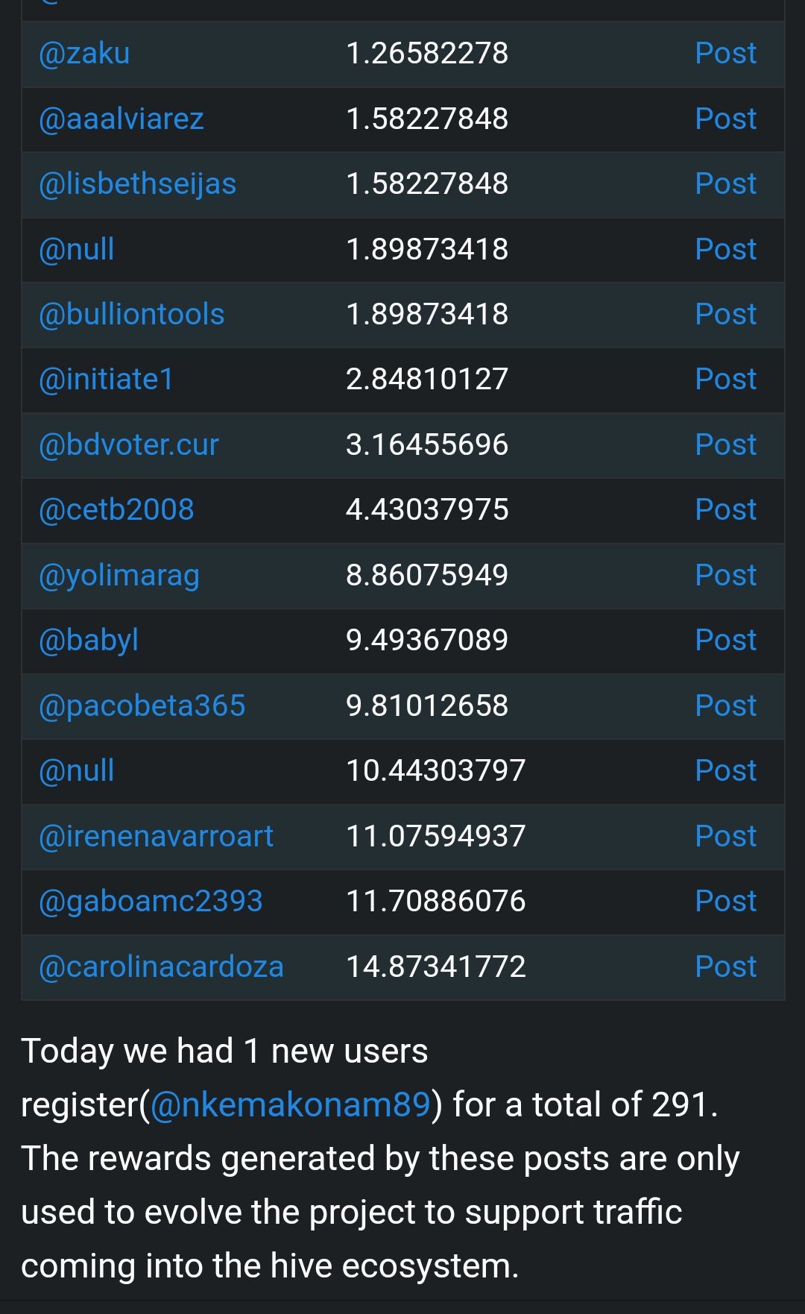Go to the @initiate1 profile
The image size is (805, 1314).
click(x=107, y=380)
